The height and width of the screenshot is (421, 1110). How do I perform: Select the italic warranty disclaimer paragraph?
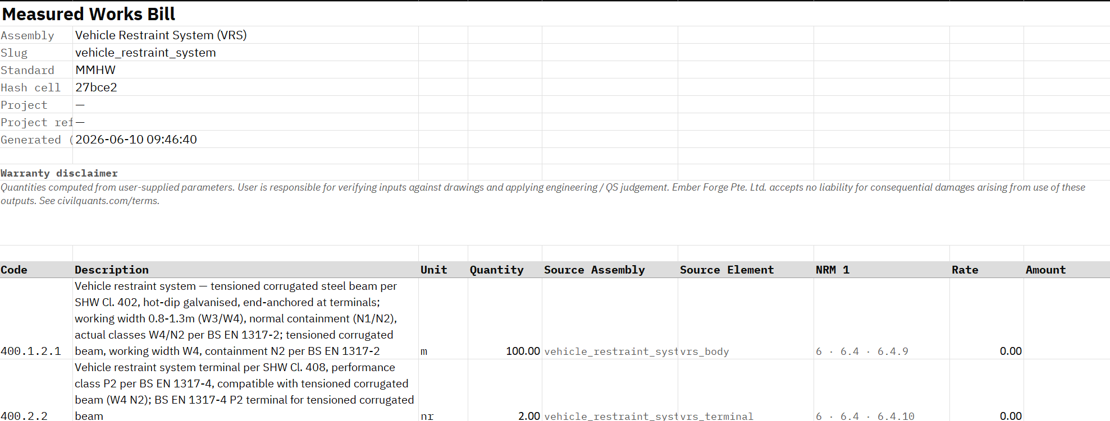tap(543, 194)
